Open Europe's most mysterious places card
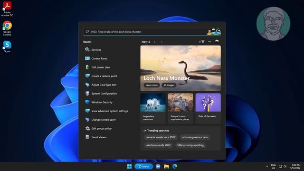This screenshot has width=304, height=171. [x=180, y=108]
